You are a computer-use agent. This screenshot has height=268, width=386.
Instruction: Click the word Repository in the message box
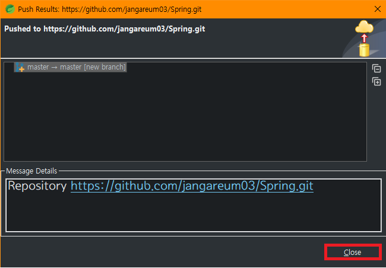(37, 186)
